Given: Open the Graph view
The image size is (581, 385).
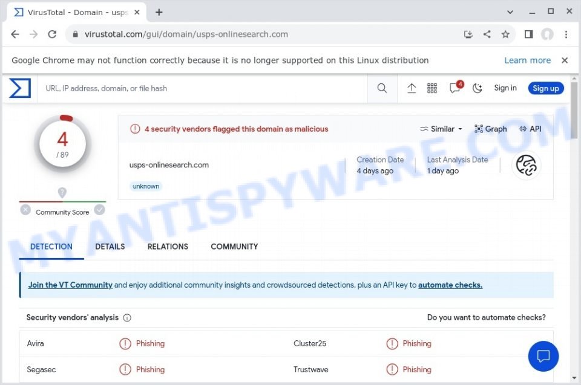Looking at the screenshot, I should [490, 129].
